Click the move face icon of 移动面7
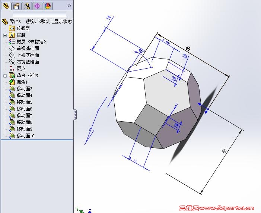 coord(12,115)
